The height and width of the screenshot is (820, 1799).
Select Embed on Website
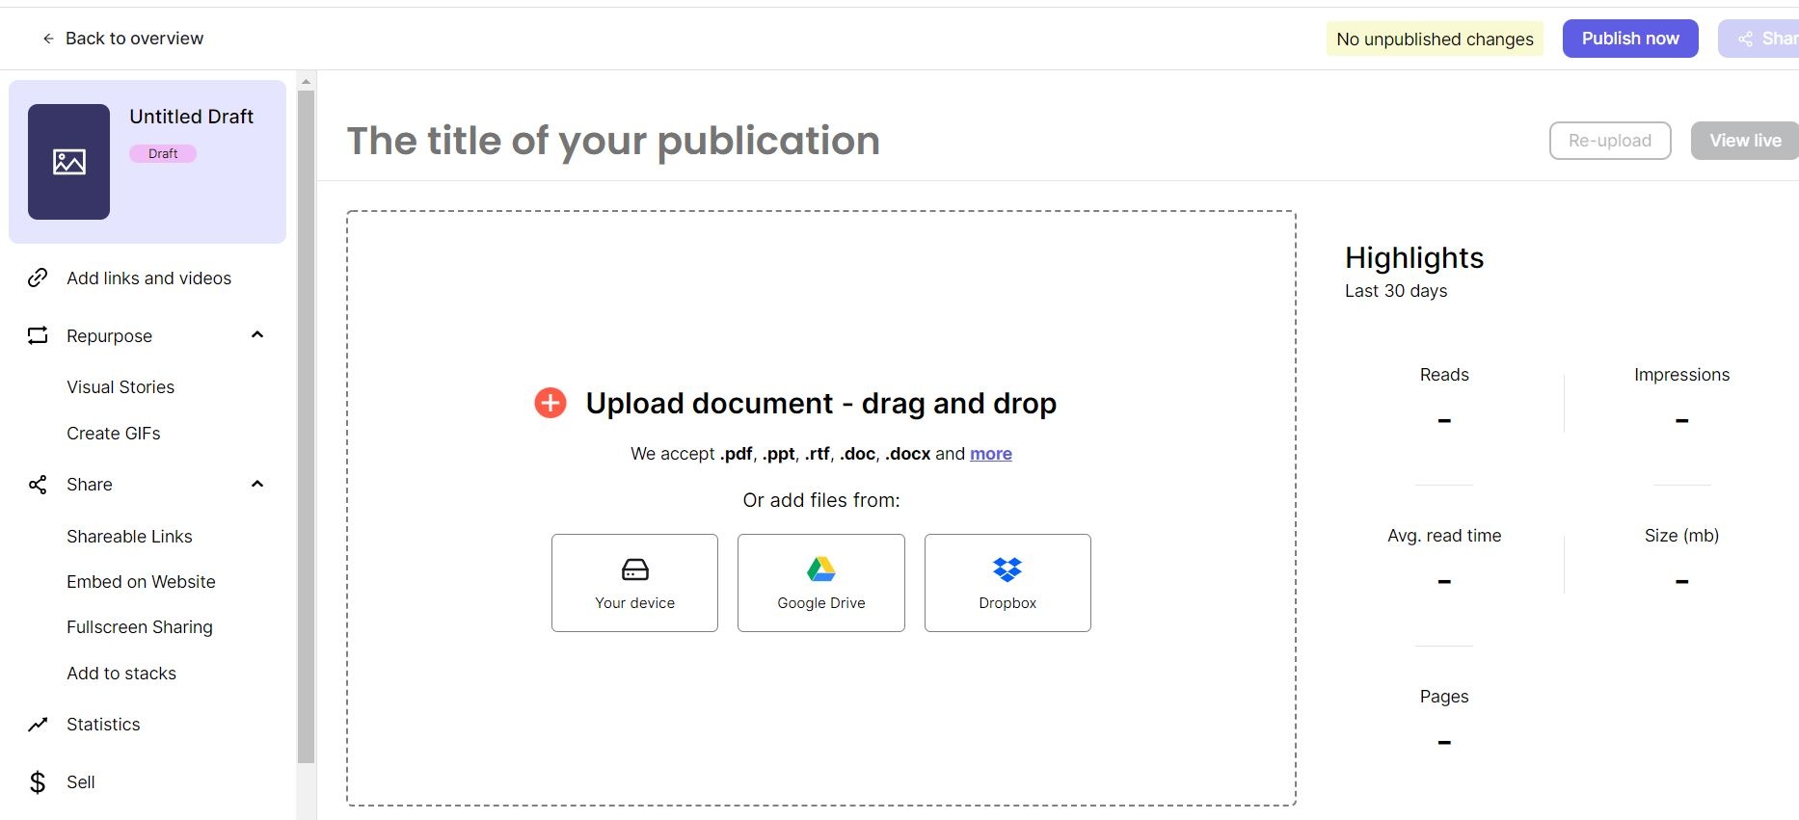point(141,582)
